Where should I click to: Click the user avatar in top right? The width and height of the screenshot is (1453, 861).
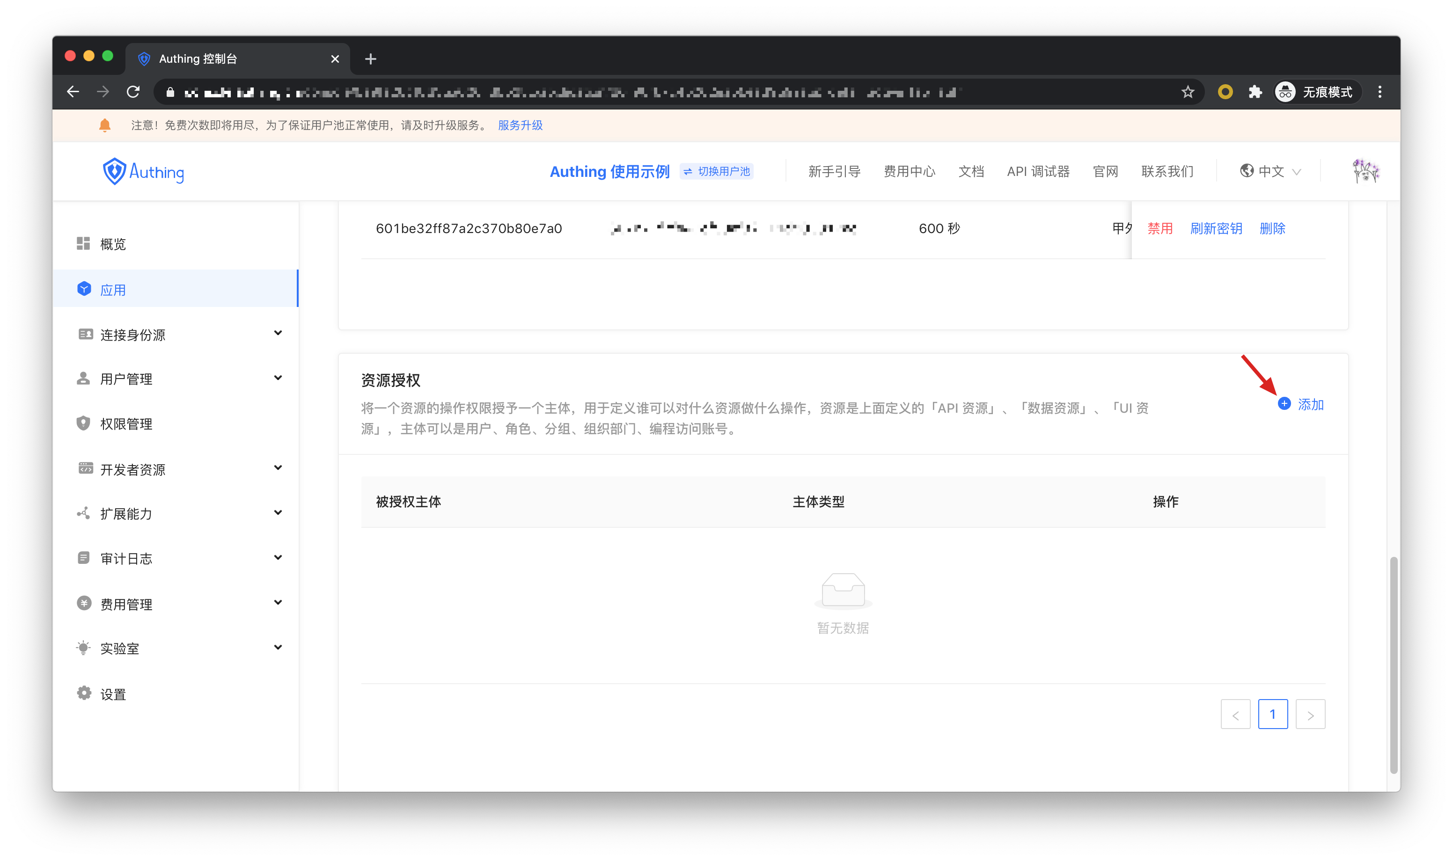click(x=1365, y=171)
